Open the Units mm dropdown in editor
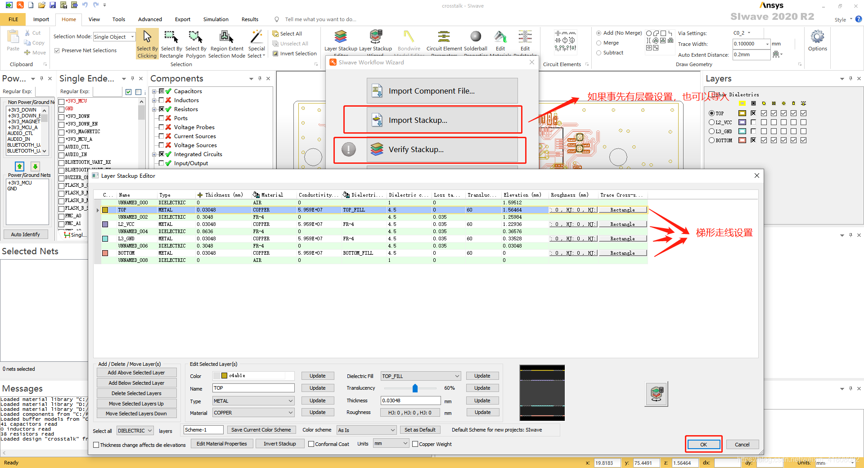 click(391, 444)
